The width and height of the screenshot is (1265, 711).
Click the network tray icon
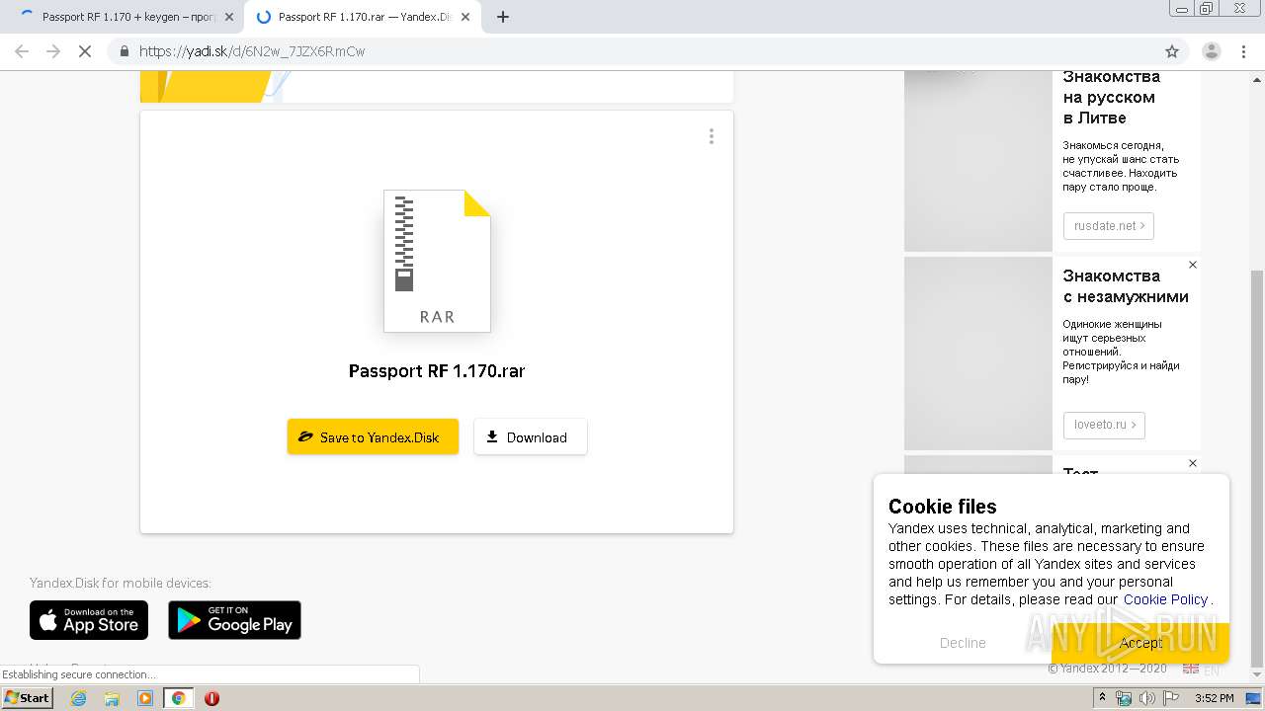[x=1125, y=698]
